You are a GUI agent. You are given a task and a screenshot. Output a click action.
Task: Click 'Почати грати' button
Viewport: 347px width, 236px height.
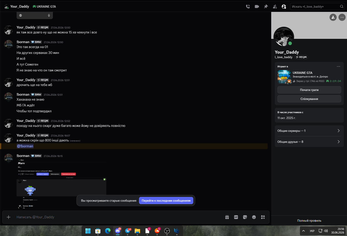pyautogui.click(x=309, y=90)
